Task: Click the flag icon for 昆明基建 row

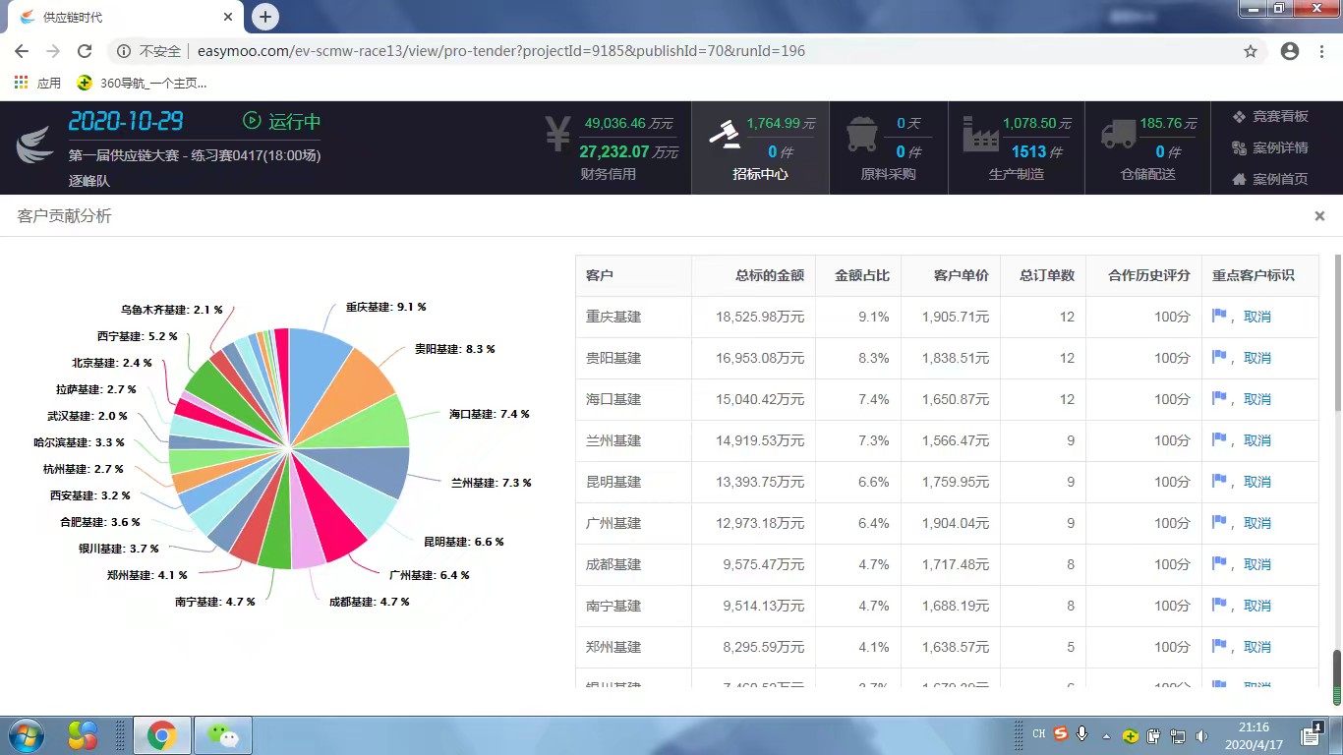Action: click(1219, 482)
